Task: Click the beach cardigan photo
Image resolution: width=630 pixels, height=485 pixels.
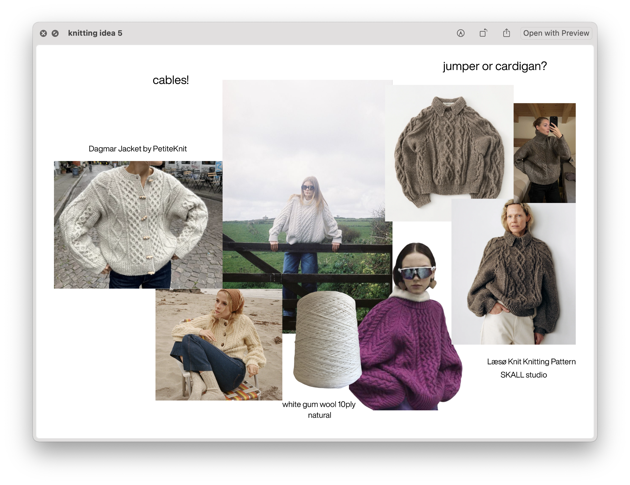Action: click(219, 344)
